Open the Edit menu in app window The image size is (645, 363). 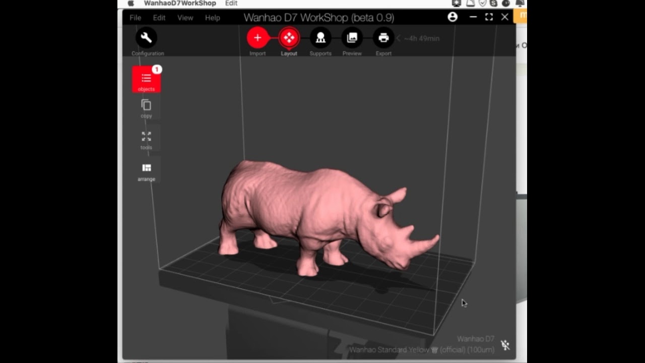tap(159, 18)
